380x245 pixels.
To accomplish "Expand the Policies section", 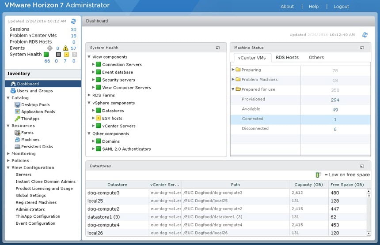I will (8, 161).
